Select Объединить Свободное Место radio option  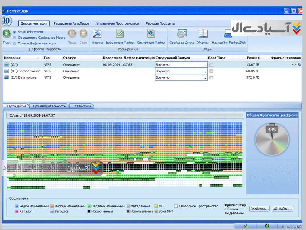(x=15, y=38)
